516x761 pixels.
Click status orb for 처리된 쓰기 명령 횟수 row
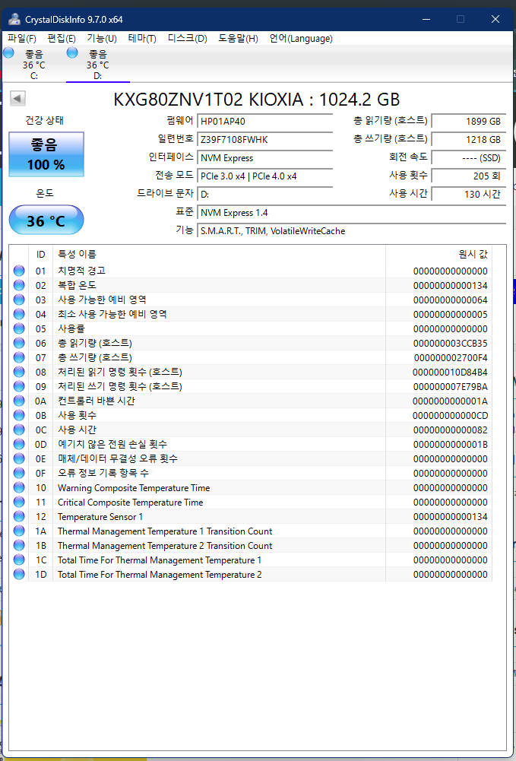(x=19, y=386)
